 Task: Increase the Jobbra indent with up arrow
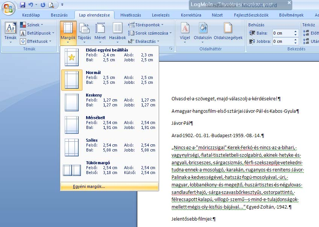tap(295, 40)
